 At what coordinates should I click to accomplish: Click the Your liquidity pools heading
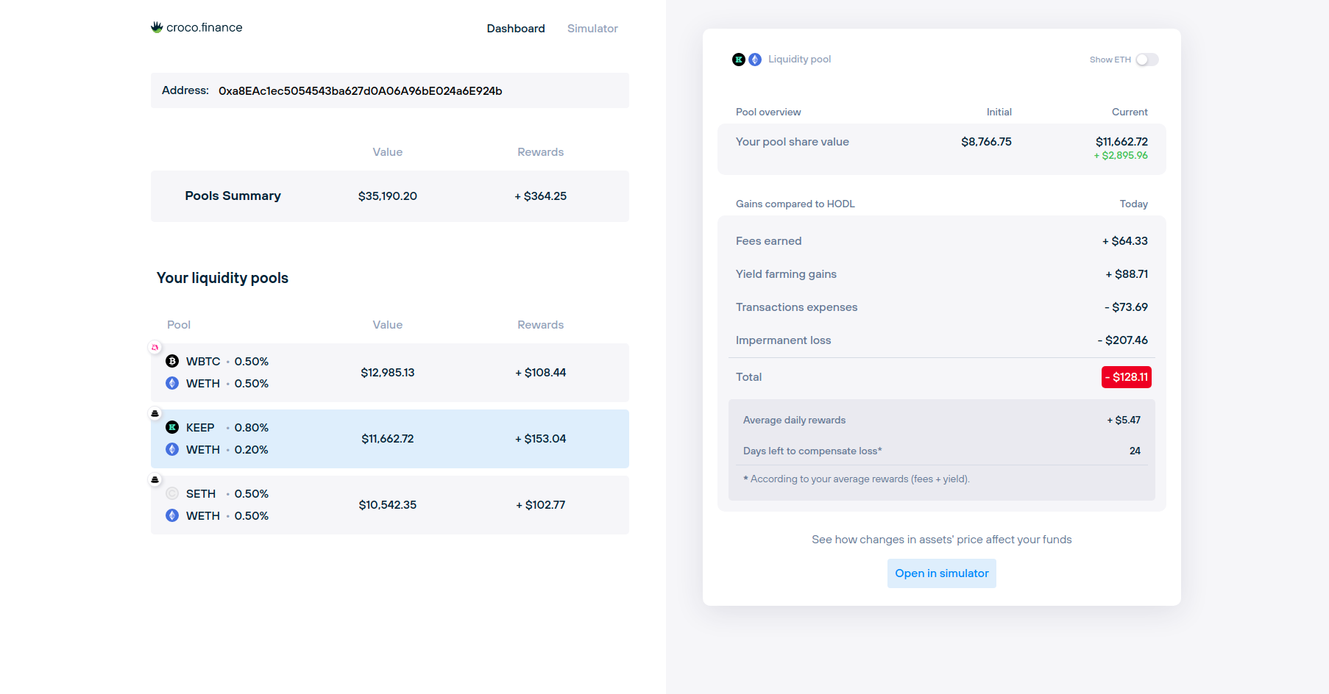[x=222, y=278]
